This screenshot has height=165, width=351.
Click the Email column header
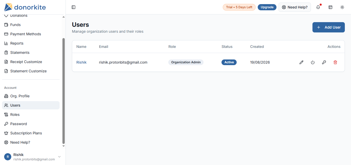coord(104,47)
